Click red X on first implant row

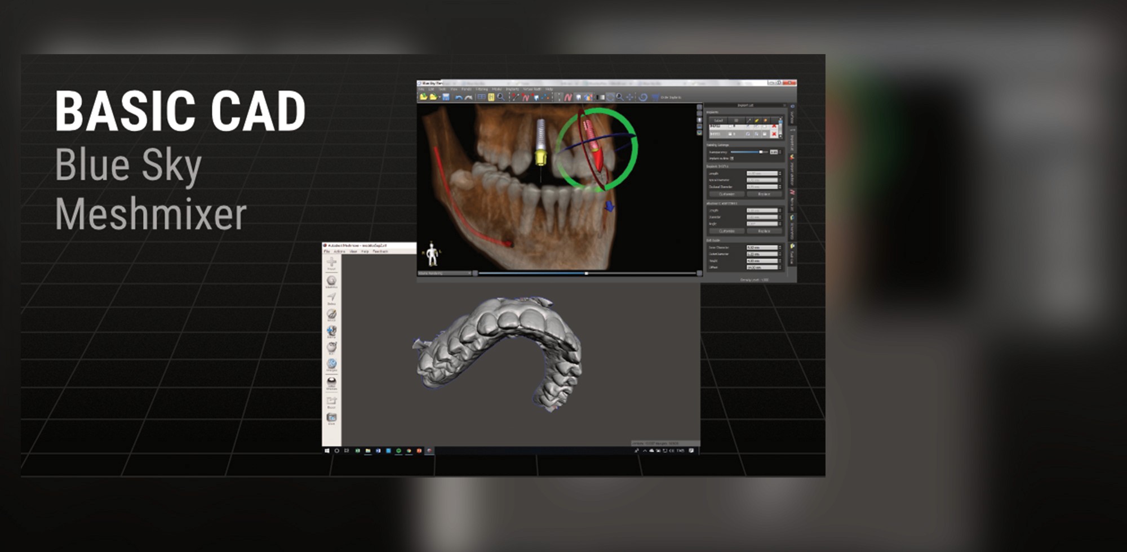point(774,126)
